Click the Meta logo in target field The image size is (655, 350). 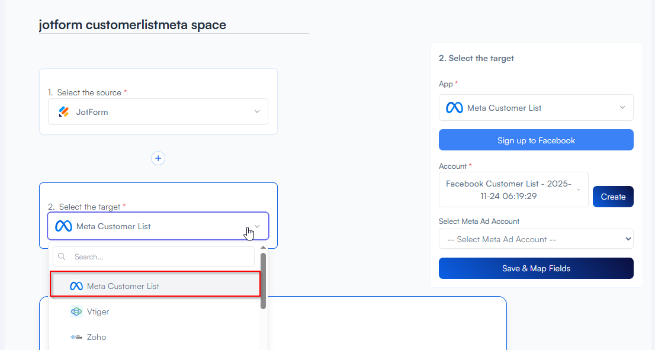pos(63,226)
